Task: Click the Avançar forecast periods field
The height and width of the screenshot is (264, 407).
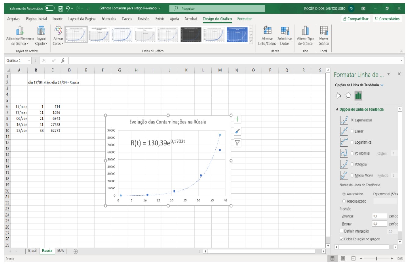Action: [379, 216]
